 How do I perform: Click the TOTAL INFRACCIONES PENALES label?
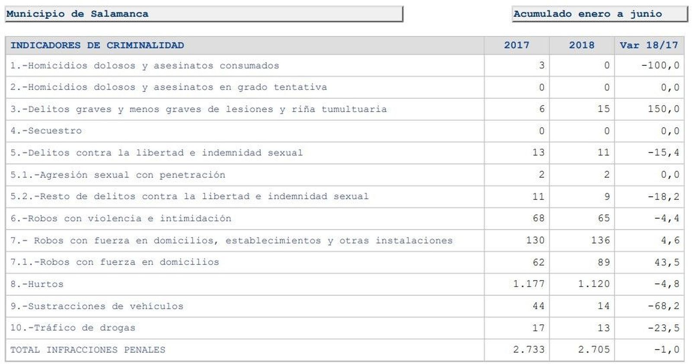point(88,350)
